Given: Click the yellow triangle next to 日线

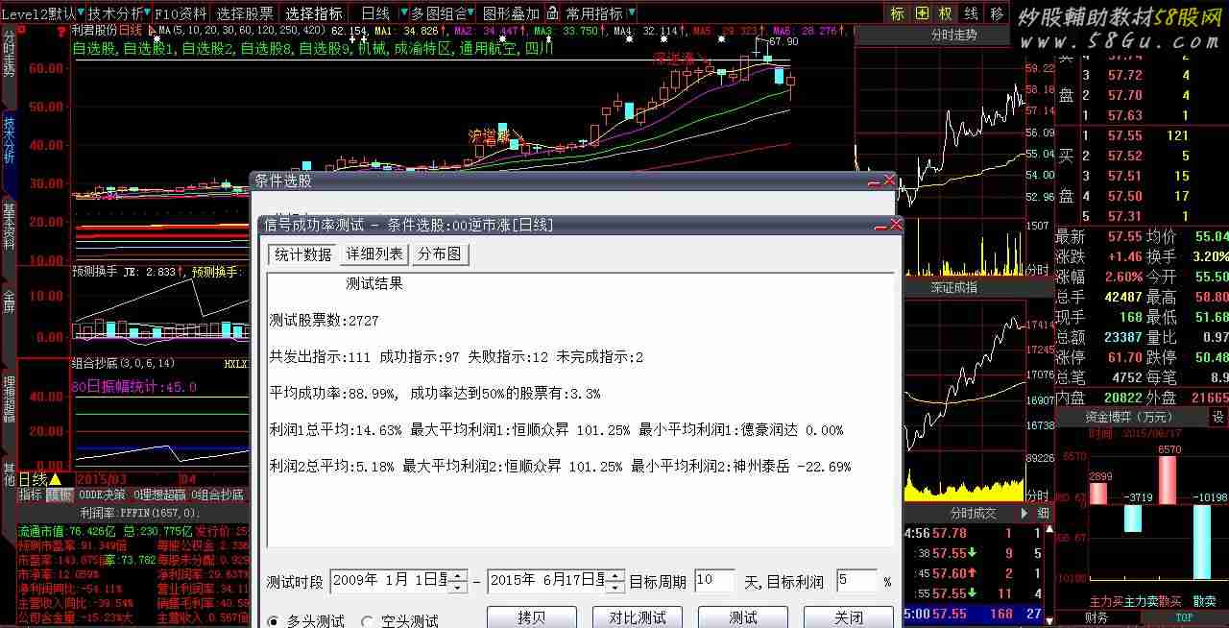Looking at the screenshot, I should tap(55, 479).
